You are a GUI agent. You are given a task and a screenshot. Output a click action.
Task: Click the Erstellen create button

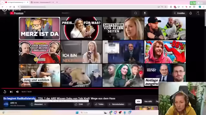pos(179,13)
